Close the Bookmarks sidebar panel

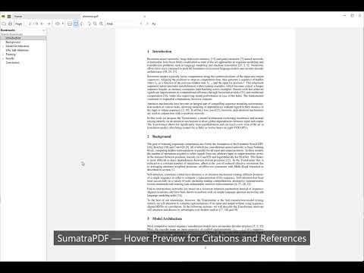44,30
